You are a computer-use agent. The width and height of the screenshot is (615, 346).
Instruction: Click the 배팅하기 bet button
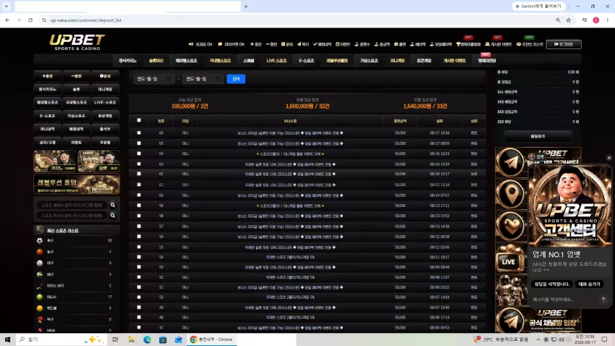(538, 136)
